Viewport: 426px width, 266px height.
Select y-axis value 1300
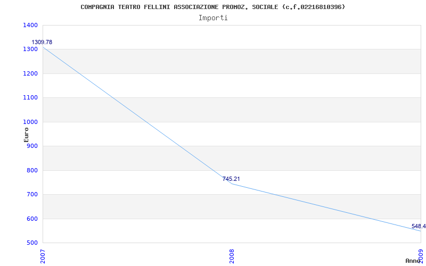[30, 49]
